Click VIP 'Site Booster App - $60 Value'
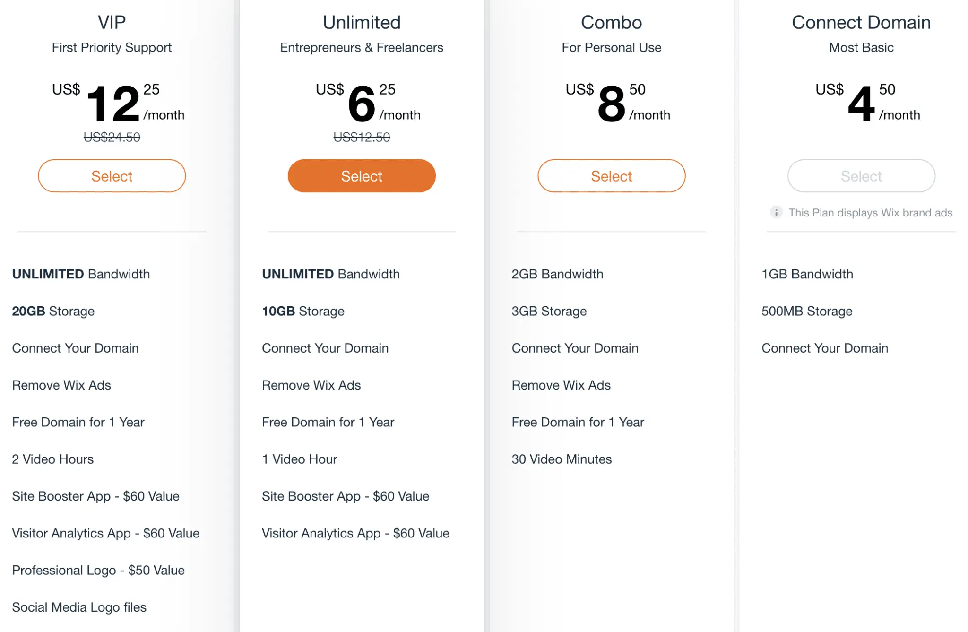The width and height of the screenshot is (968, 632). click(96, 496)
